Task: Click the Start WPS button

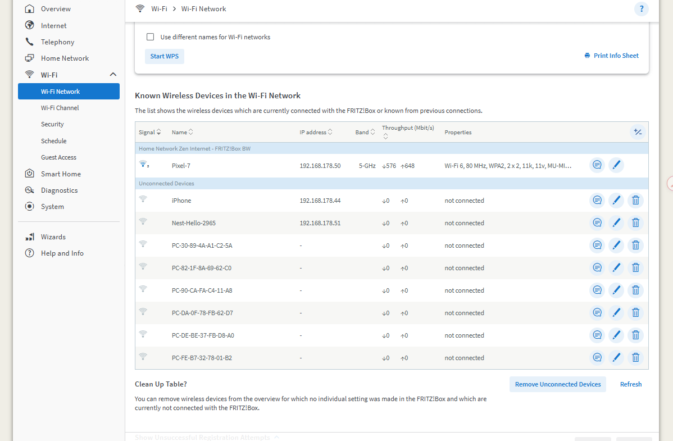Action: coord(165,56)
